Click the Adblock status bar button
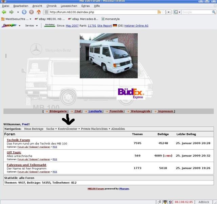This screenshot has height=204, width=217. coord(204,202)
